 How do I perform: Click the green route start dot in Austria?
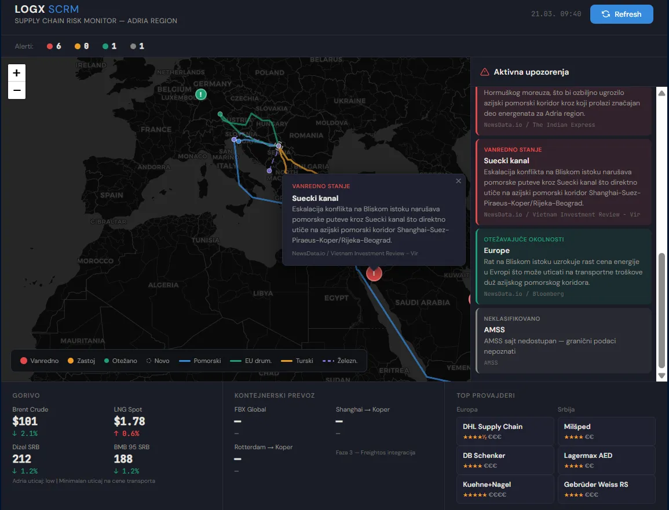pyautogui.click(x=220, y=114)
